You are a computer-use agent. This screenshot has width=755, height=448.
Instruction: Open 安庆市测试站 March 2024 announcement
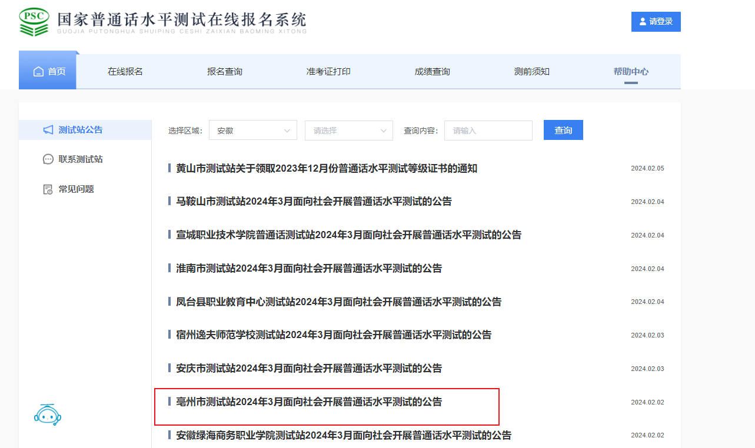(x=309, y=369)
